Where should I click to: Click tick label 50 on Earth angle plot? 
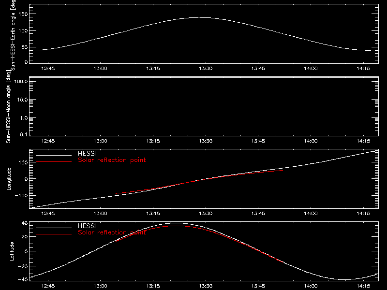[x=25, y=47]
